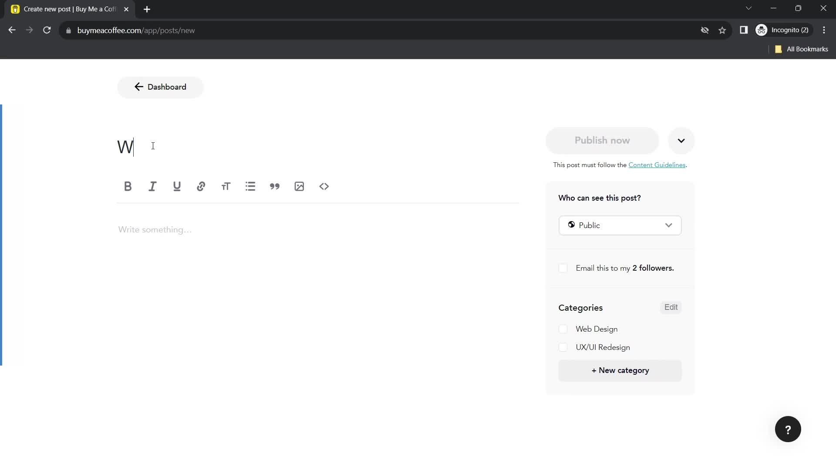Viewport: 836px width, 470px height.
Task: Click the forward navigation arrow
Action: [x=29, y=30]
